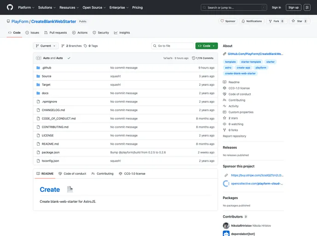The image size is (317, 236).
Task: Click the Sign up button
Action: click(294, 7)
